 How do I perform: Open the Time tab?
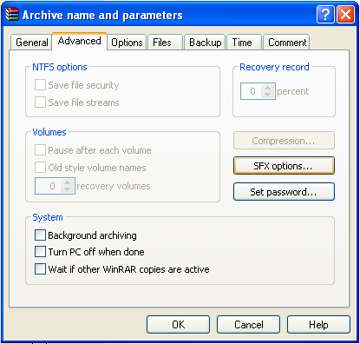click(x=245, y=43)
